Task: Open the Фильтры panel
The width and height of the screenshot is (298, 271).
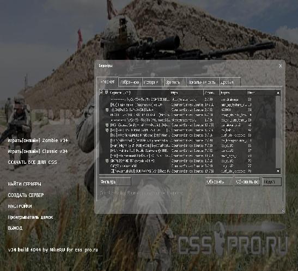Action: click(115, 182)
